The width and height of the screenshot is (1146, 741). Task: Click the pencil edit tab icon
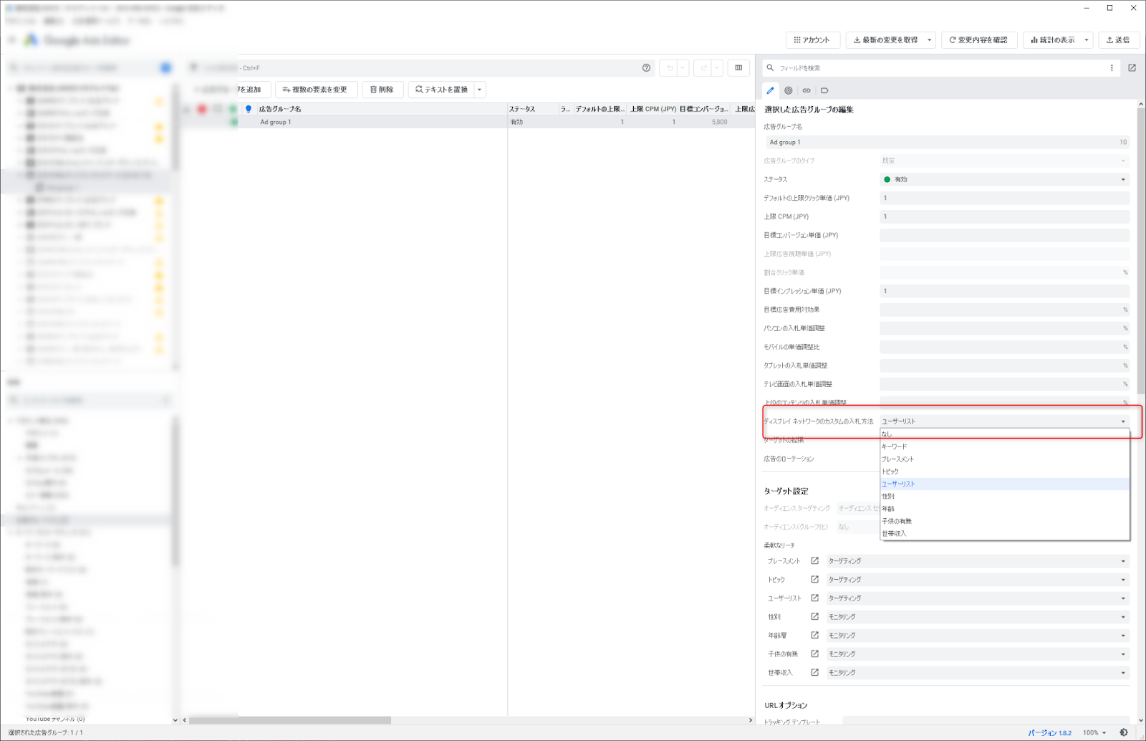click(770, 90)
